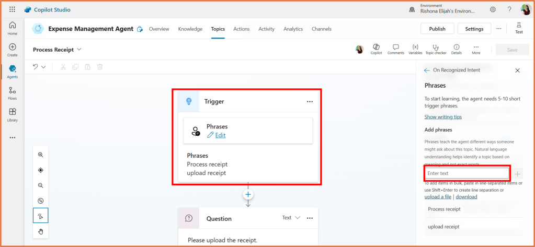Click the Test agent icon
The width and height of the screenshot is (535, 247).
coord(518,28)
